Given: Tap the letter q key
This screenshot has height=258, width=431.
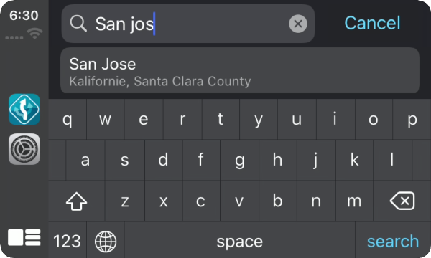Looking at the screenshot, I should tap(68, 119).
